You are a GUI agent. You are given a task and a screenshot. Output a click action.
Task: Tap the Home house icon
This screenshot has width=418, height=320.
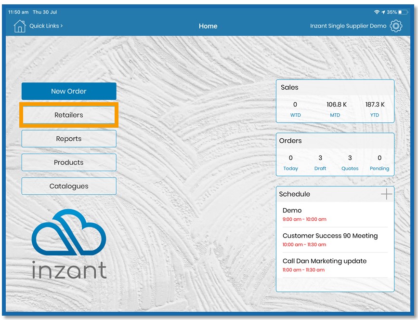pyautogui.click(x=19, y=26)
